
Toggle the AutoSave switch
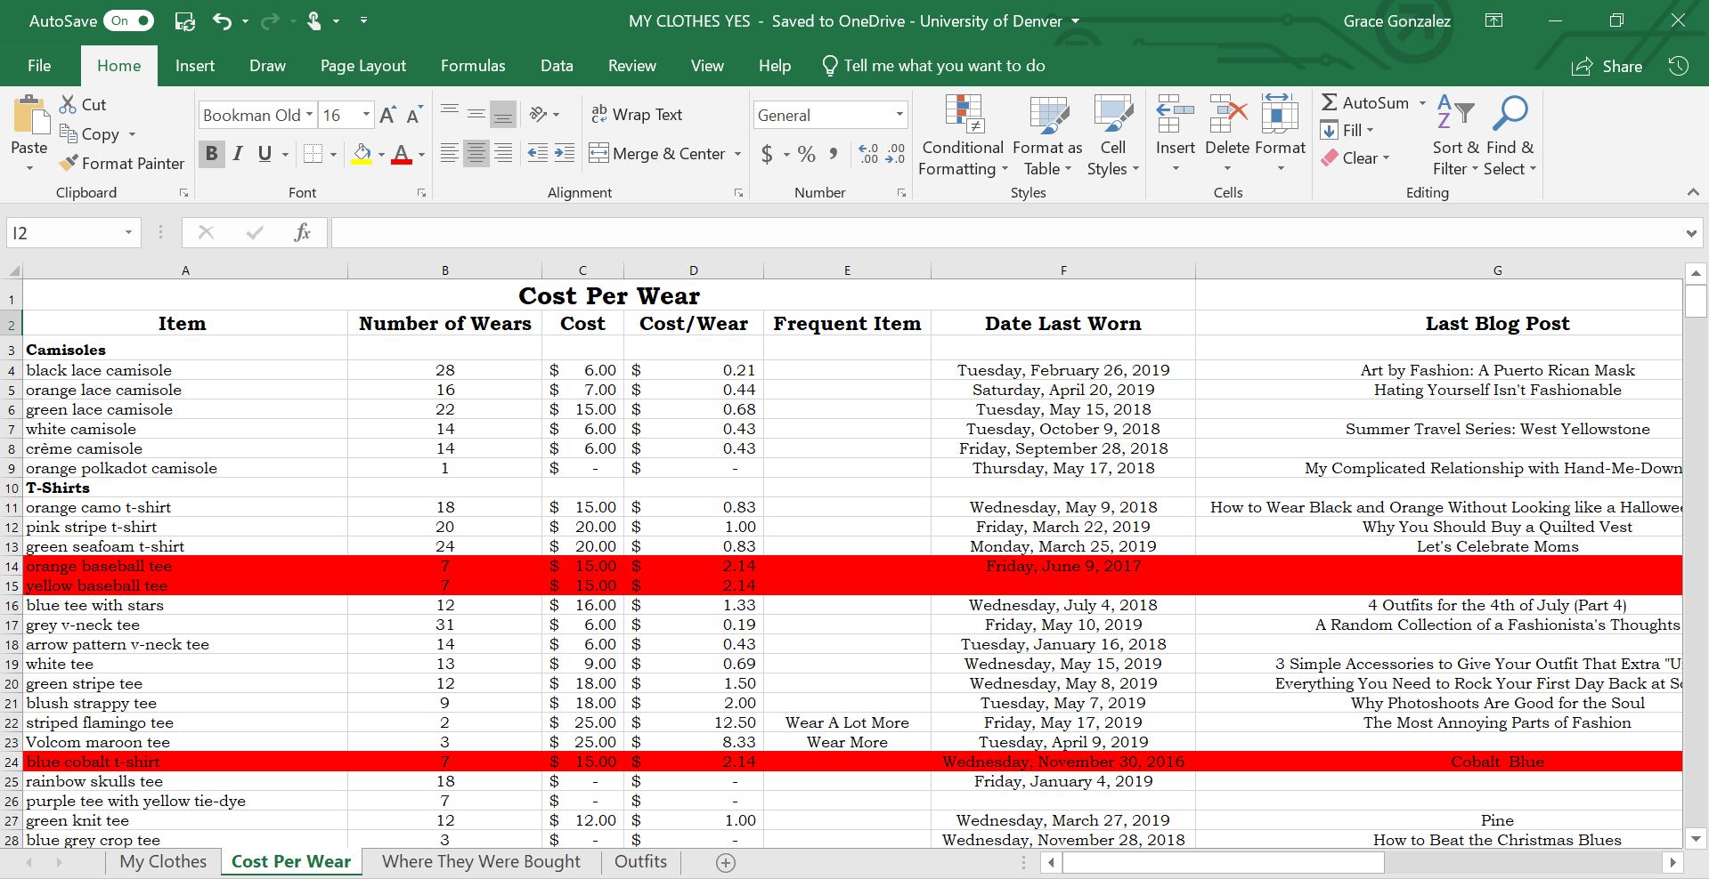point(128,20)
